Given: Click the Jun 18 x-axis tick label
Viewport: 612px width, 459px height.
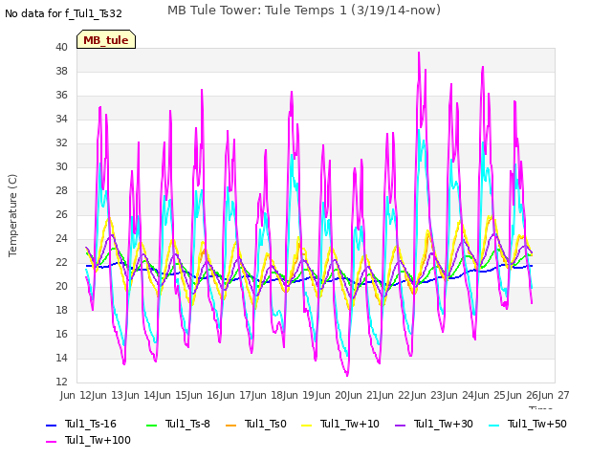Looking at the screenshot, I should pos(269,395).
